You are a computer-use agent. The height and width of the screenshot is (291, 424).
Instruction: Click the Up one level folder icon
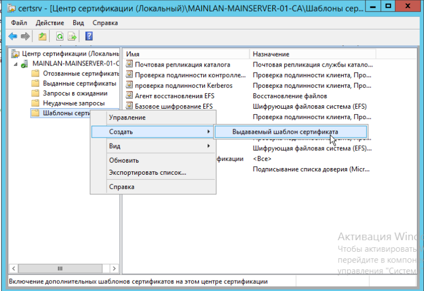42,37
